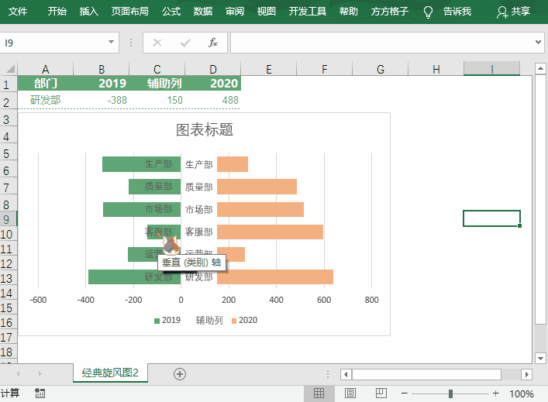Switch to the 开始 ribbon tab
The height and width of the screenshot is (402, 548).
pyautogui.click(x=57, y=12)
